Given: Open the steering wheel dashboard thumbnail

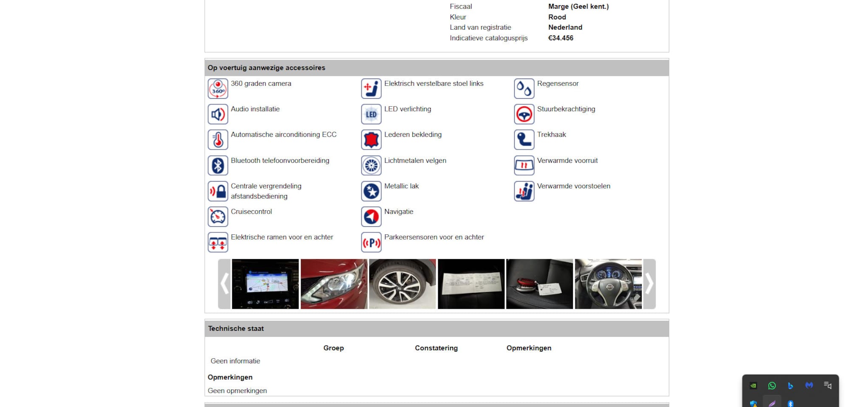Looking at the screenshot, I should tap(608, 284).
